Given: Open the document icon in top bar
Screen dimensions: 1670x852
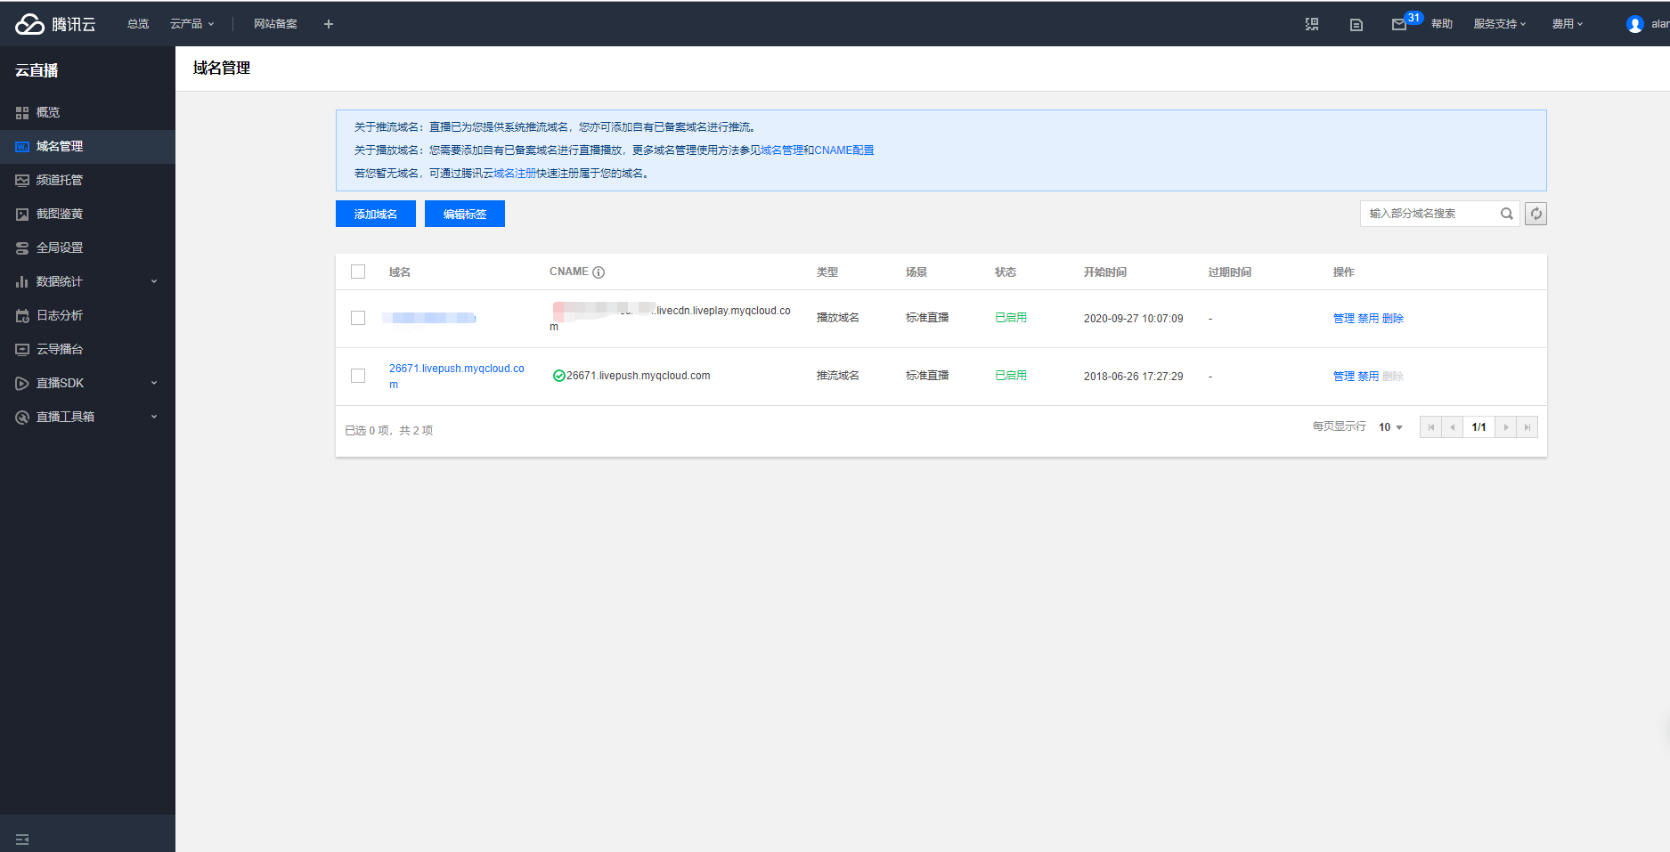Looking at the screenshot, I should click(1356, 25).
